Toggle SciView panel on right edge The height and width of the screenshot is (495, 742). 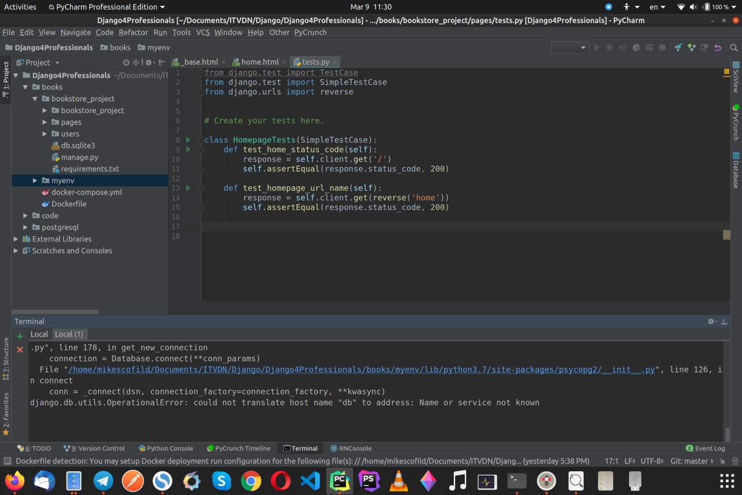736,78
